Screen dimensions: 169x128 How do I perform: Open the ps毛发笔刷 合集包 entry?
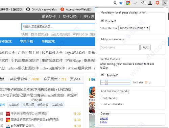tap(23, 126)
